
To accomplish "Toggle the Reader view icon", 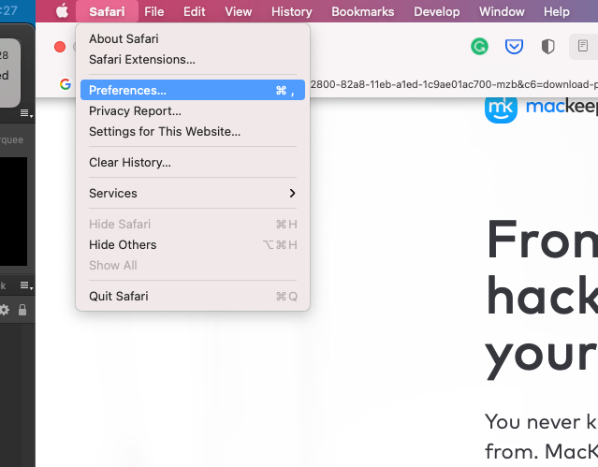I will click(582, 46).
